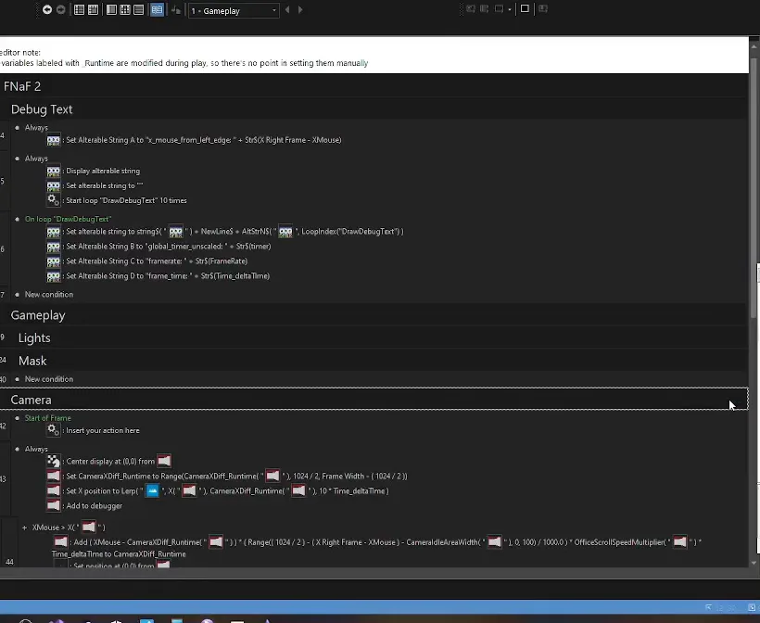The height and width of the screenshot is (623, 760).
Task: Open the small dropdown arrow in the top-right toolbar
Action: [510, 9]
